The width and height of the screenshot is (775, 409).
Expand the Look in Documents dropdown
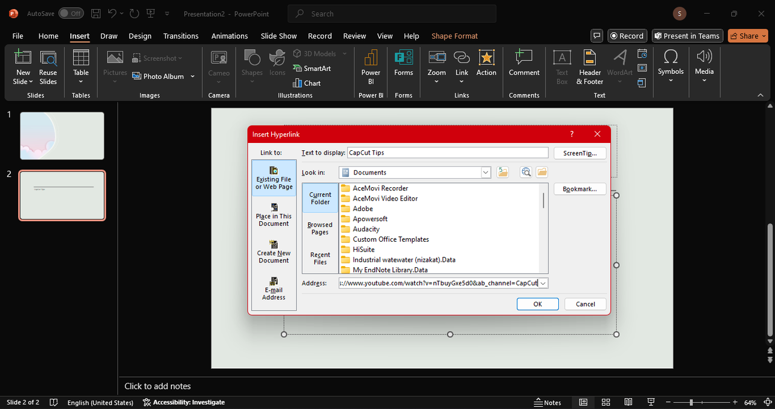tap(486, 173)
